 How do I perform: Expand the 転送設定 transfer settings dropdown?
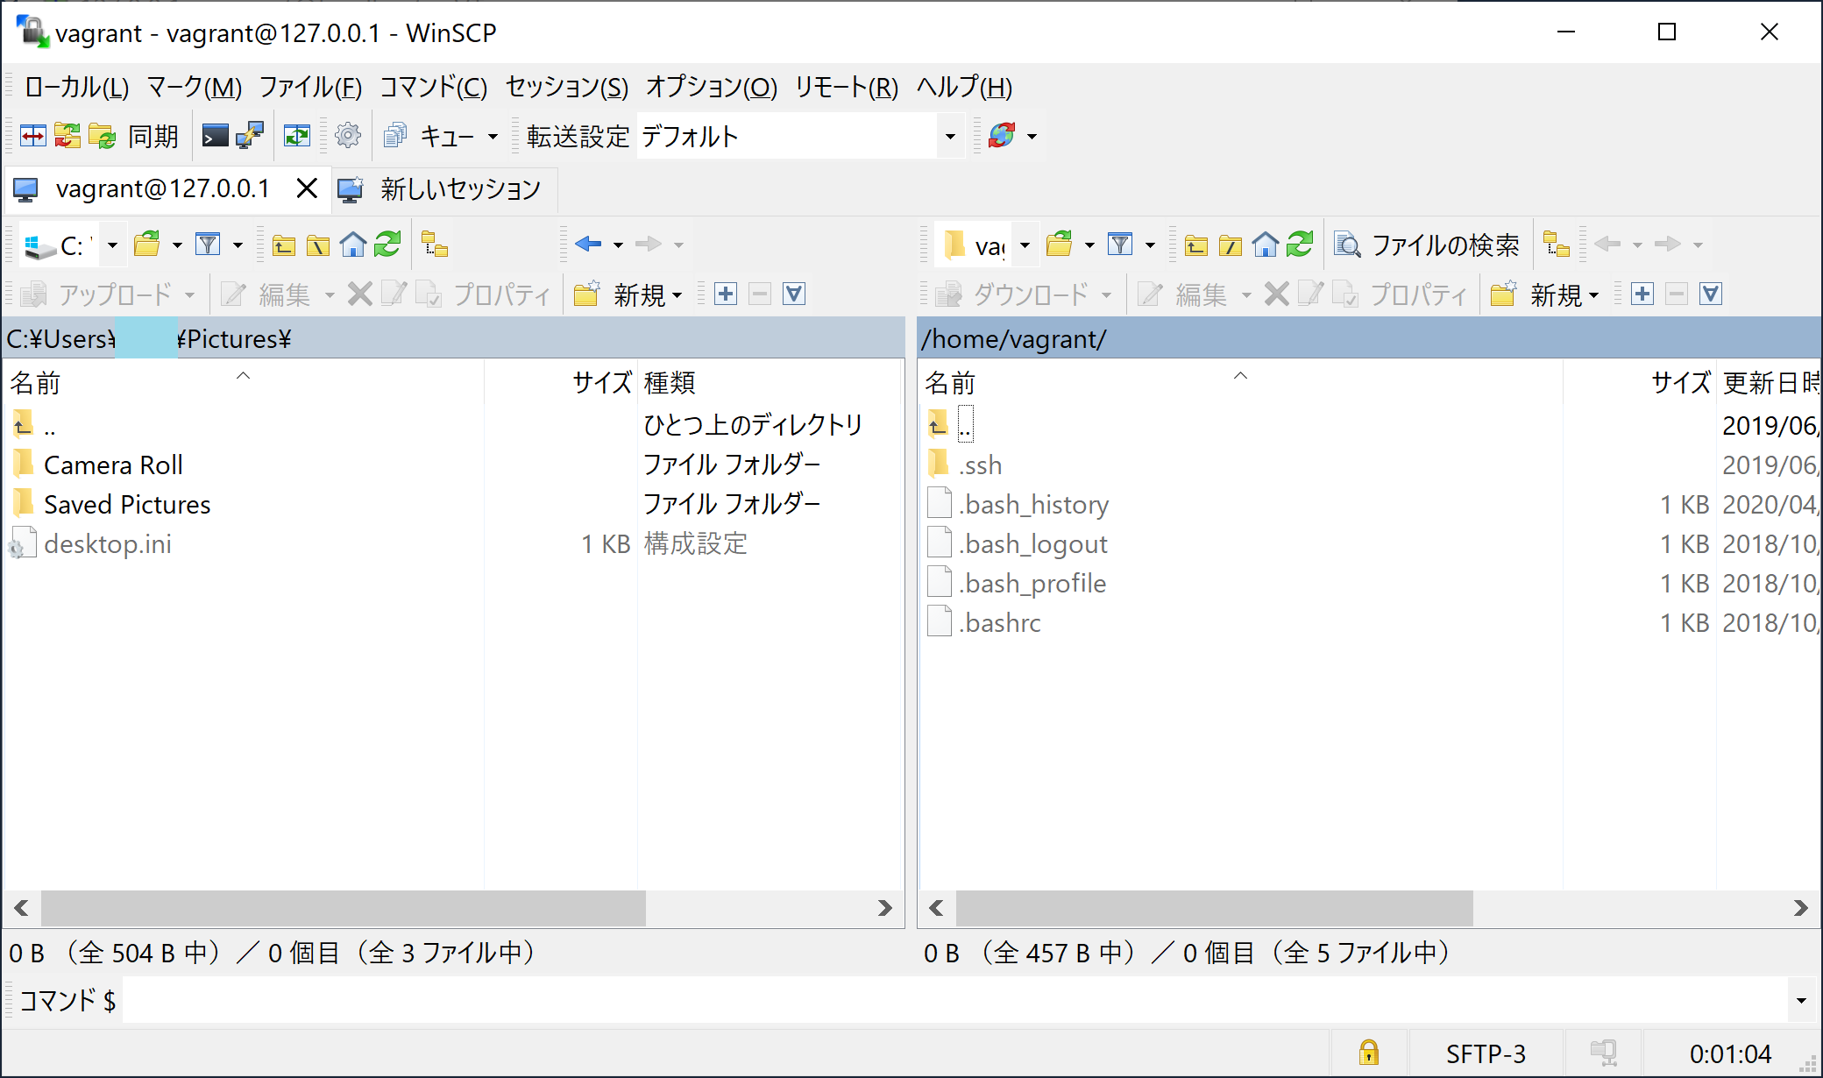click(951, 136)
